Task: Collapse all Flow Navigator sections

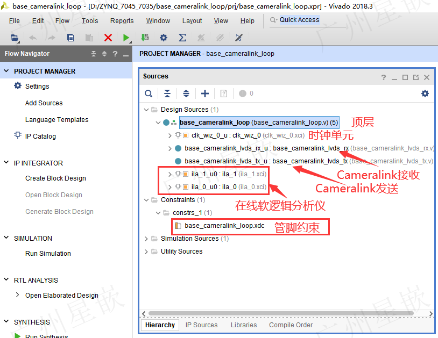Action: pos(94,54)
